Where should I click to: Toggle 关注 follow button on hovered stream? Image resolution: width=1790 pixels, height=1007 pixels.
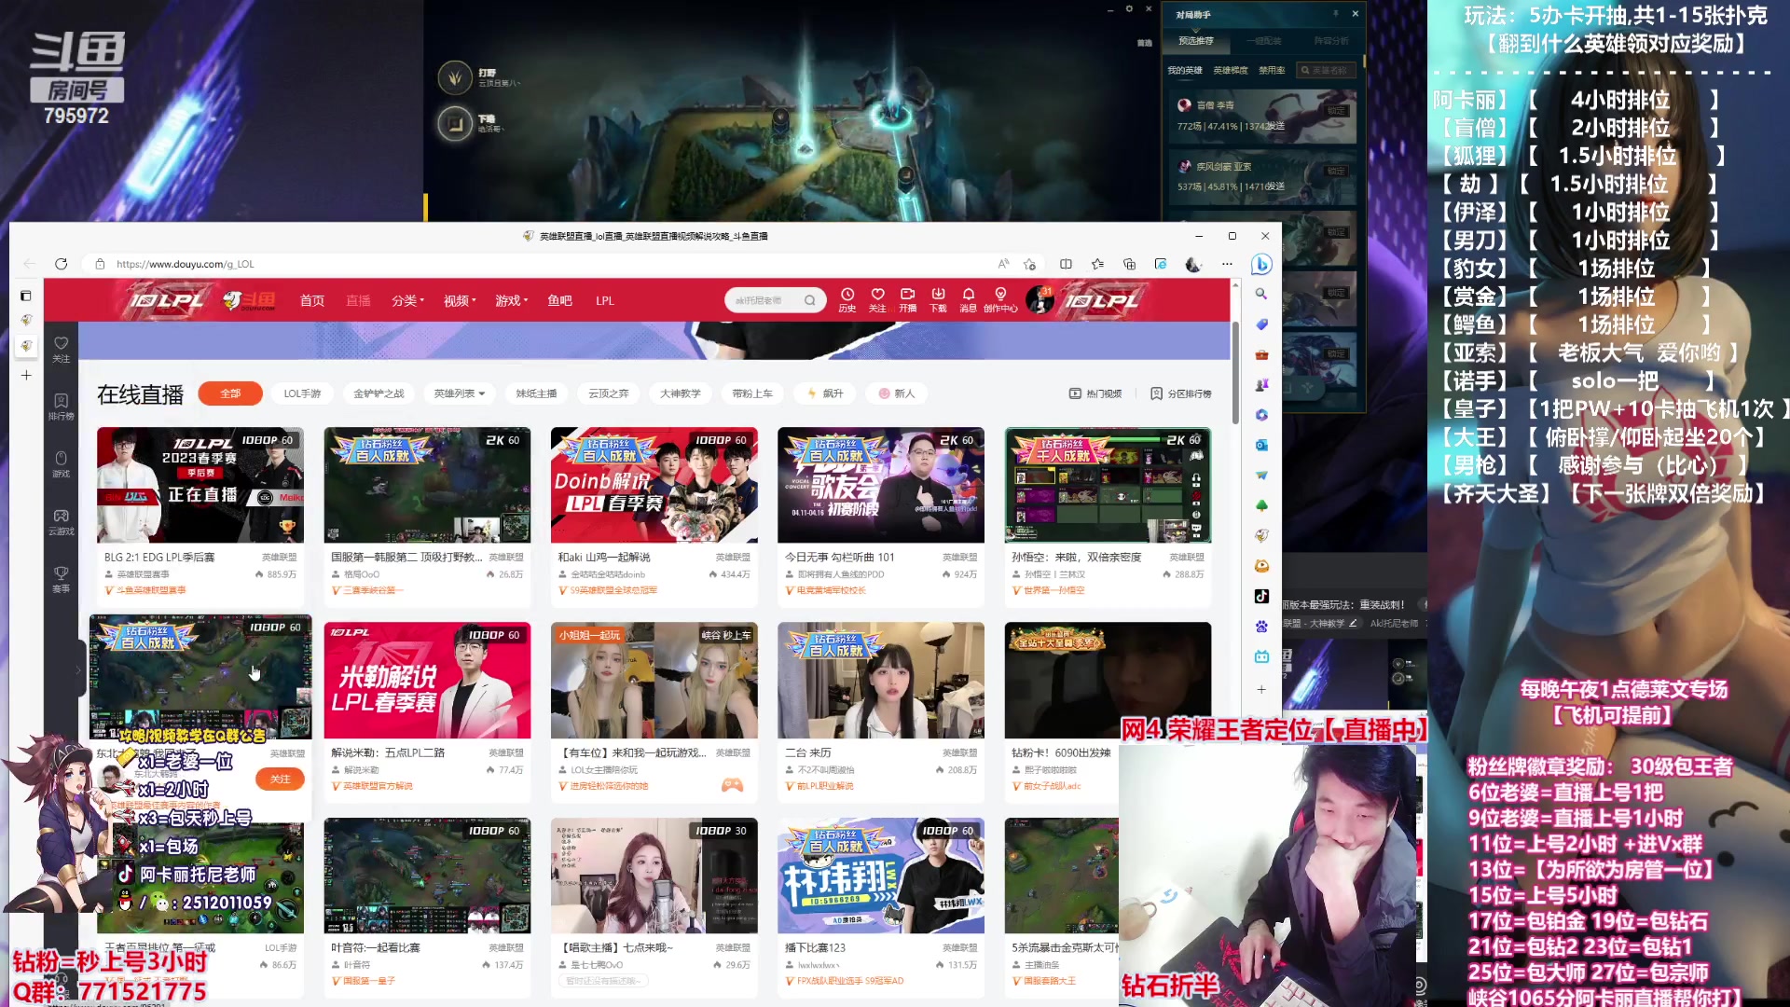pyautogui.click(x=281, y=779)
